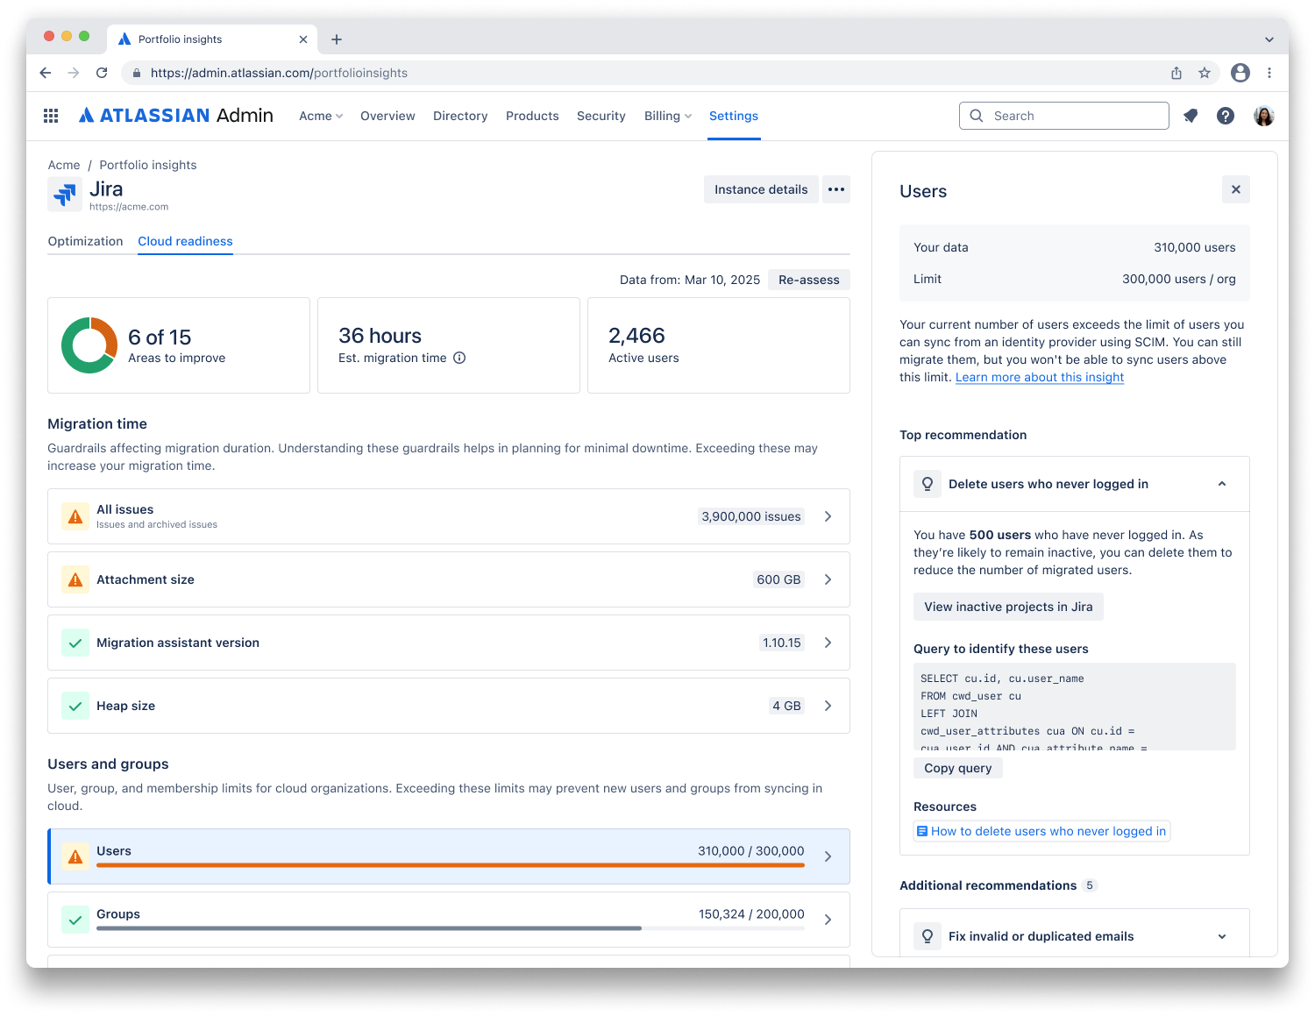Open the three-dot more actions menu

[836, 189]
